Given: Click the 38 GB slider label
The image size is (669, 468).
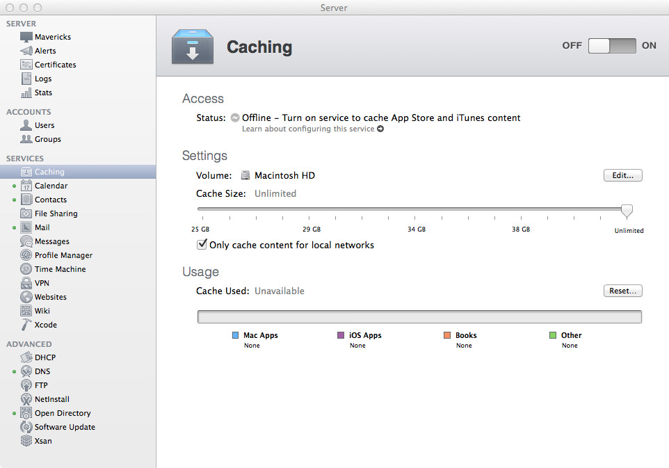Looking at the screenshot, I should pyautogui.click(x=521, y=229).
